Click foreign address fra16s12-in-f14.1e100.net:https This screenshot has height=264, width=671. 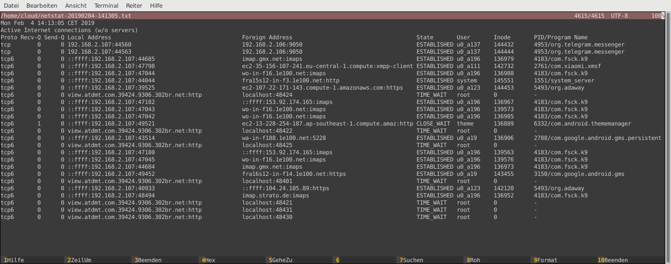[x=294, y=174]
